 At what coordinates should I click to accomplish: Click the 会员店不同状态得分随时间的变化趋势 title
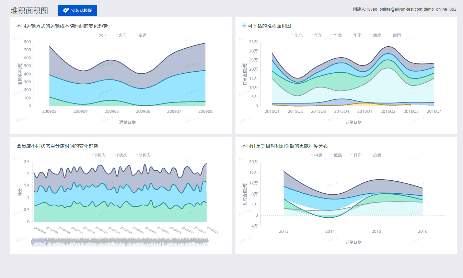pos(57,146)
